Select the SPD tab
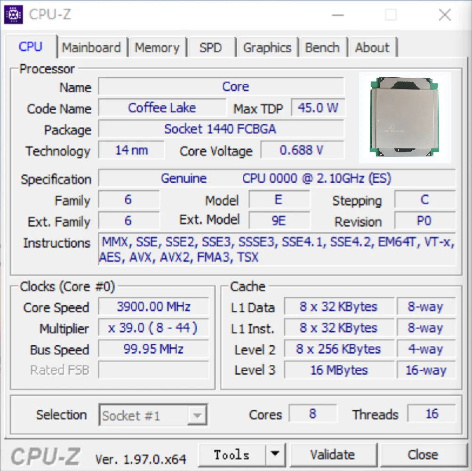The width and height of the screenshot is (472, 471). [x=210, y=47]
